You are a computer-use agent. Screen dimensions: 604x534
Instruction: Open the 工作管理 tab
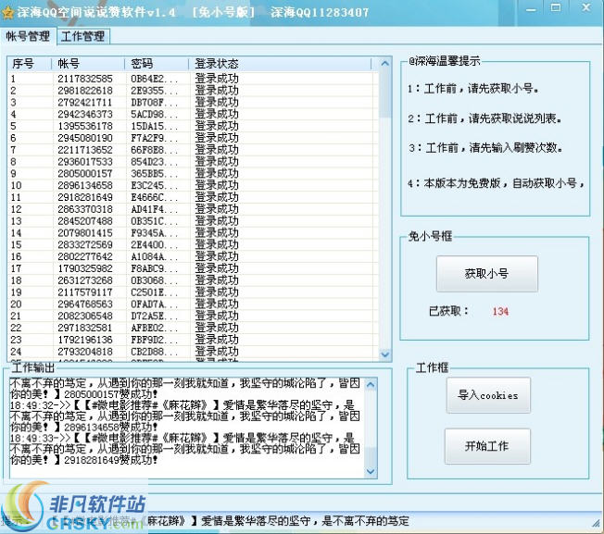pos(83,37)
